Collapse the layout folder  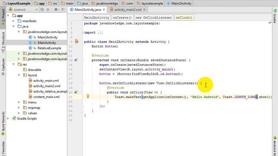coord(19,75)
